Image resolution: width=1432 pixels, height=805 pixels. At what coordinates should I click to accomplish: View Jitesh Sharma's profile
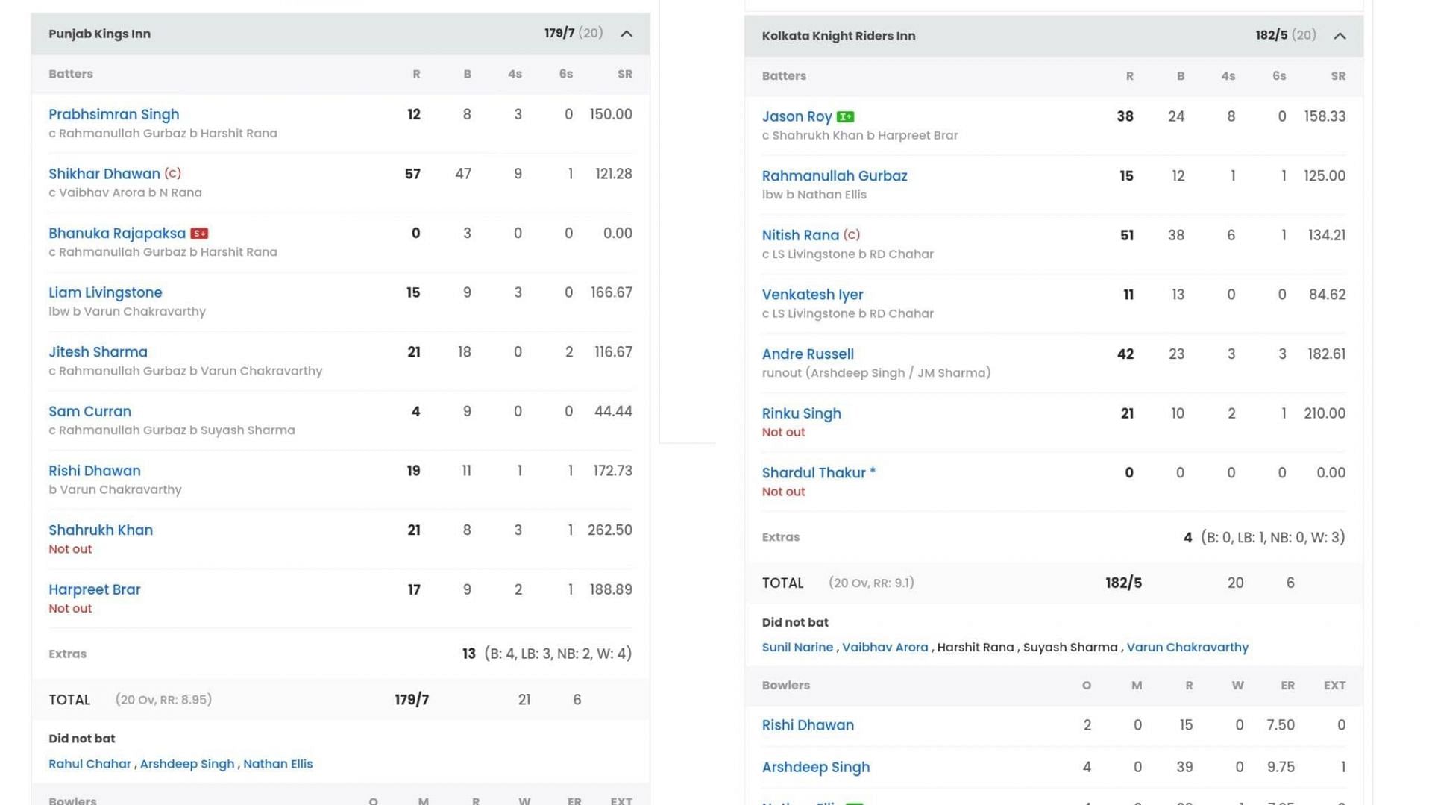98,352
